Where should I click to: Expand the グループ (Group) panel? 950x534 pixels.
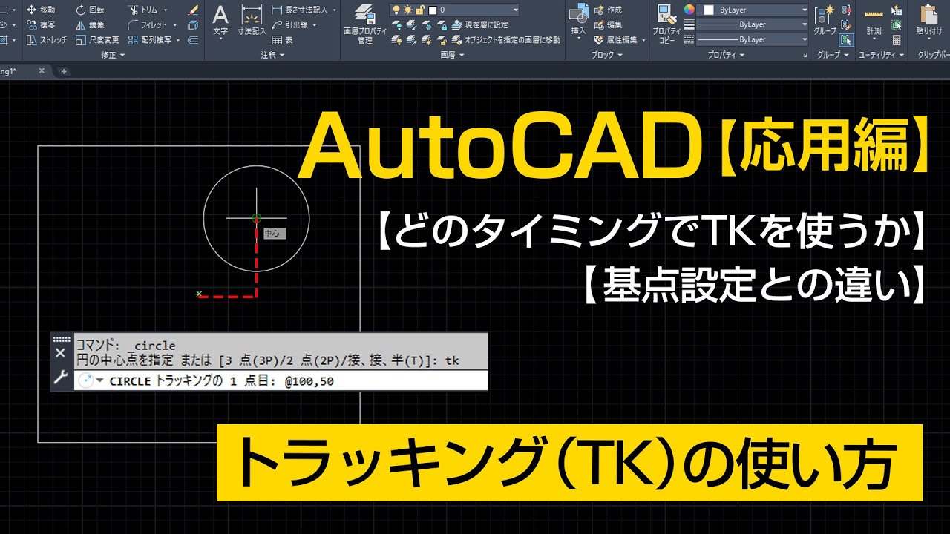click(833, 55)
